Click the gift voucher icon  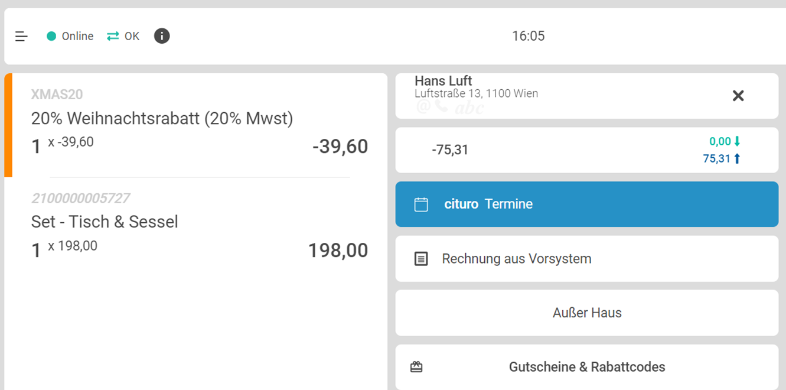416,367
